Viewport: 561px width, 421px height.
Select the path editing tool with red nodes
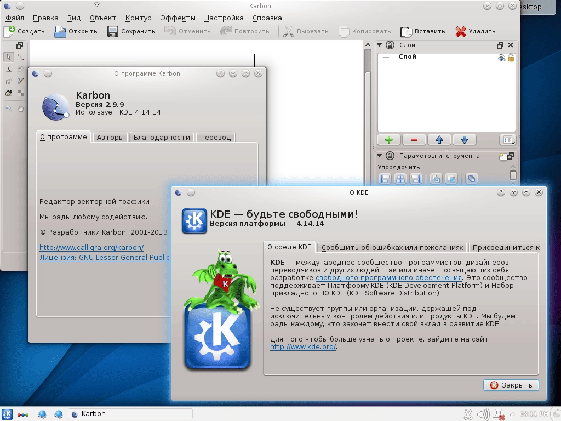[21, 57]
